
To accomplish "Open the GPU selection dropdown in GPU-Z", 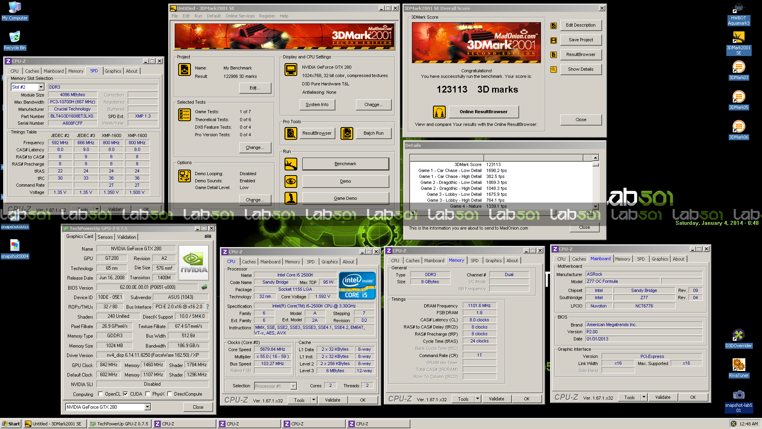I will [147, 407].
